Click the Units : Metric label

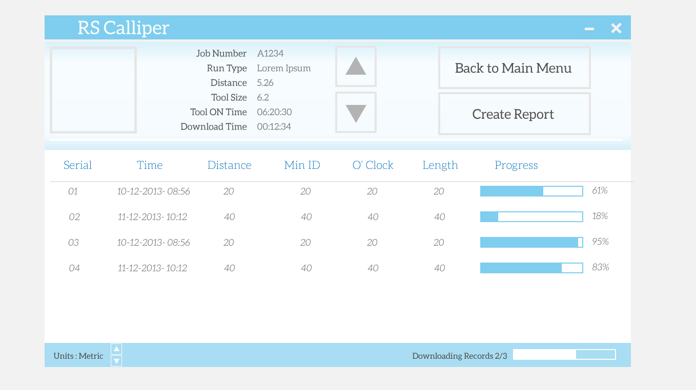[78, 356]
